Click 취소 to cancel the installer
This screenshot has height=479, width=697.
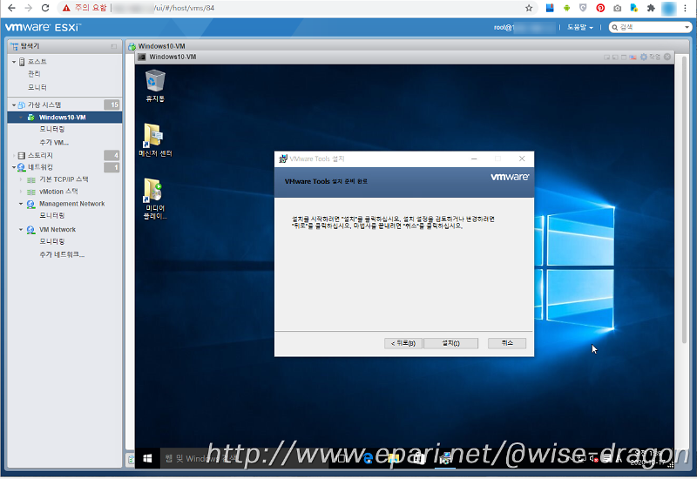pyautogui.click(x=507, y=343)
